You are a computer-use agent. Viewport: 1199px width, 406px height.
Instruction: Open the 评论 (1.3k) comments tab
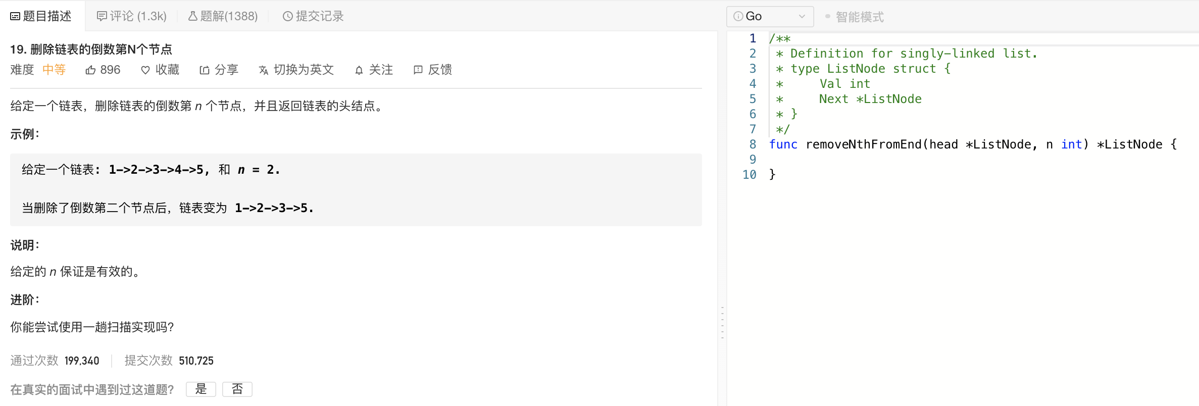coord(131,16)
